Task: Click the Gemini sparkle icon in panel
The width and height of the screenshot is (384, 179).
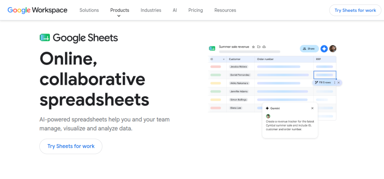Action: click(x=267, y=108)
